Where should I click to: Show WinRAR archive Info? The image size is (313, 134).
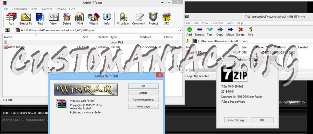(107, 19)
